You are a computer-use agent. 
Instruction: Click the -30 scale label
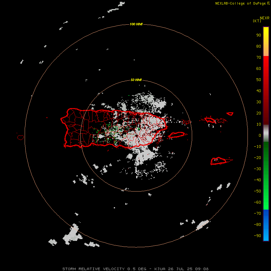coord(257,169)
